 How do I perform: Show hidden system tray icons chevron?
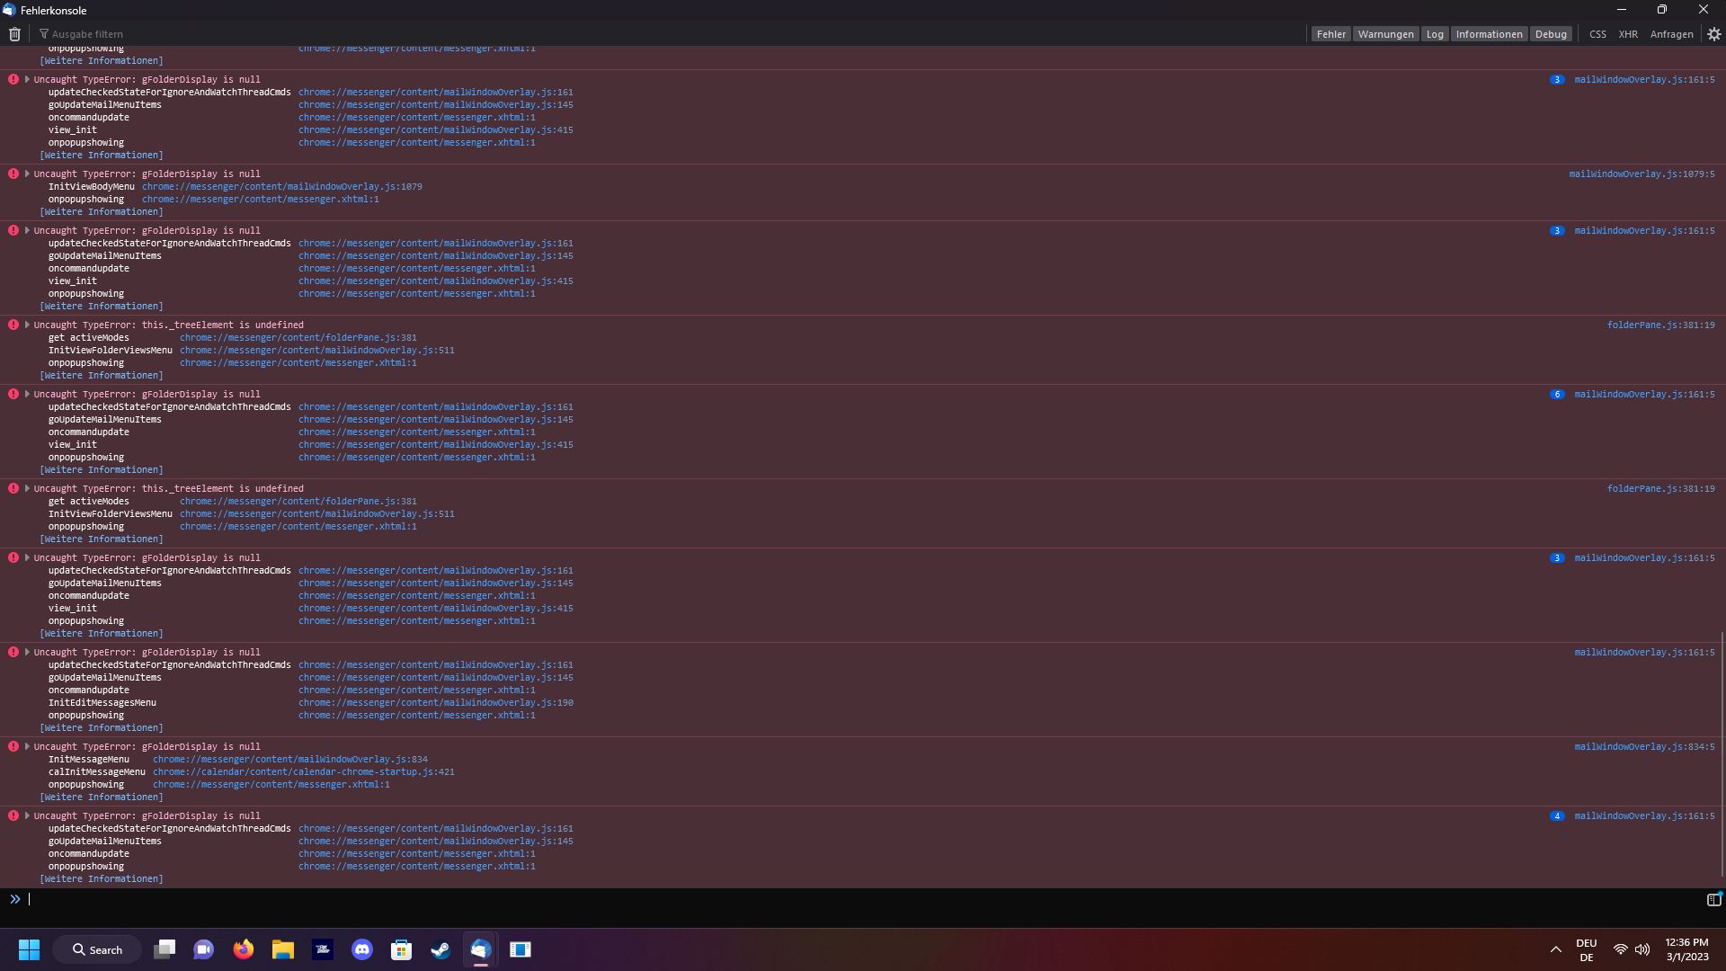click(x=1555, y=949)
